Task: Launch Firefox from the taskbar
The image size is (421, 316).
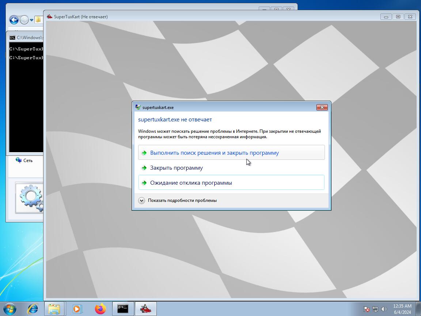Action: (100, 309)
